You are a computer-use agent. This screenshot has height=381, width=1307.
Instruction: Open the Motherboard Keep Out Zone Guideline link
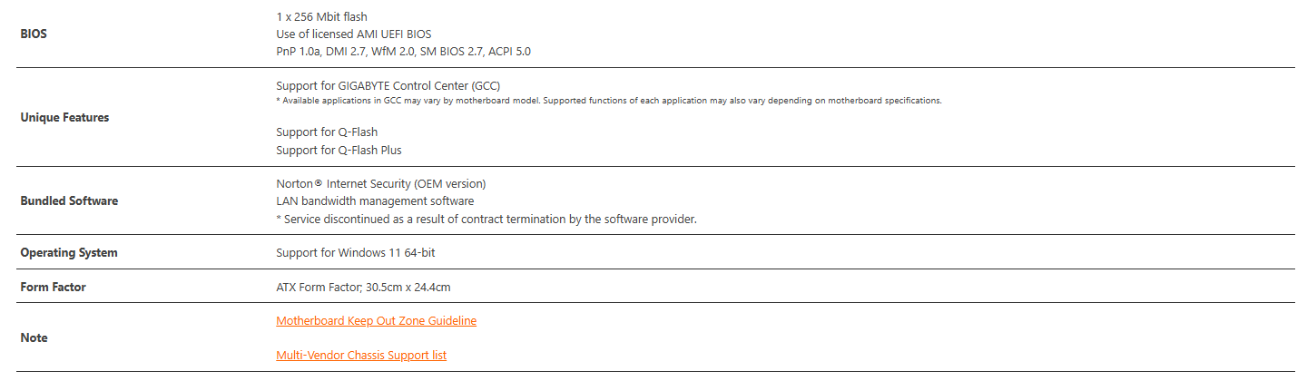point(376,321)
